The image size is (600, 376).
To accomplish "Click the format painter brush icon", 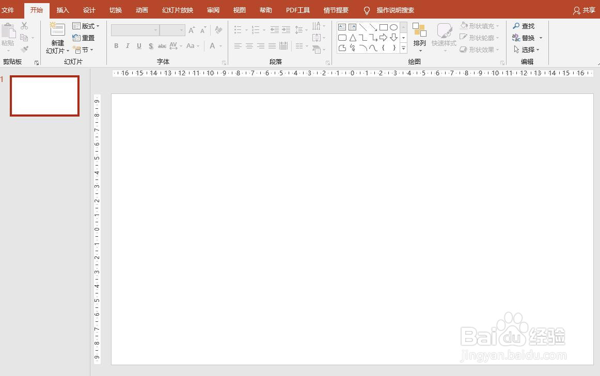I will coord(24,50).
